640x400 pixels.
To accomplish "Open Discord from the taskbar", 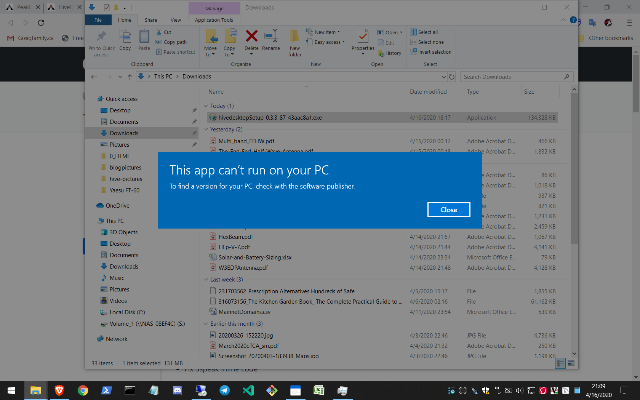I will click(x=177, y=390).
